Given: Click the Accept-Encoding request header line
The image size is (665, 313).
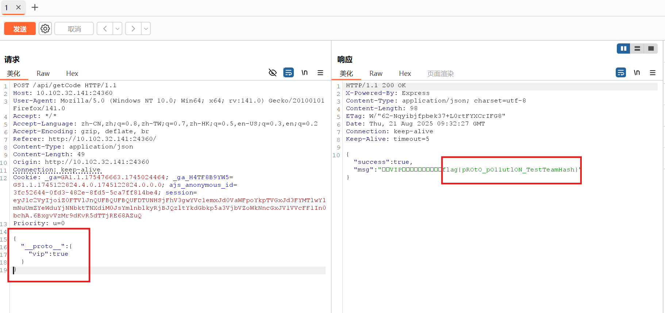Looking at the screenshot, I should pos(81,131).
